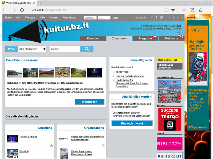Switch language to de
The image size is (213, 159).
pyautogui.click(x=170, y=18)
